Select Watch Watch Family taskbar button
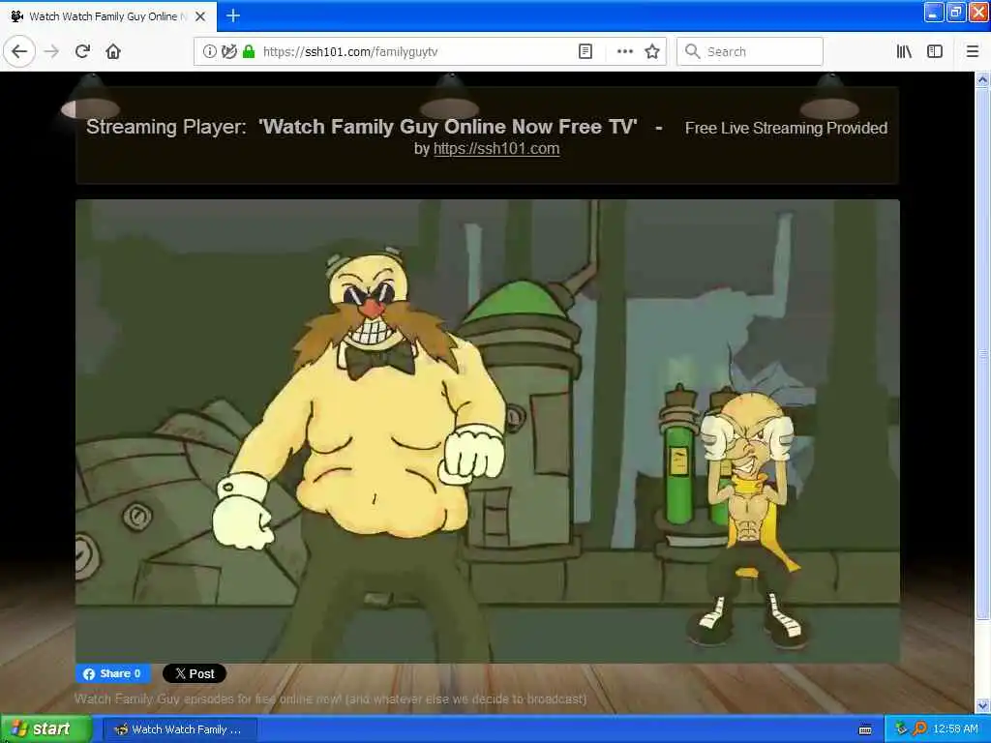 (181, 729)
